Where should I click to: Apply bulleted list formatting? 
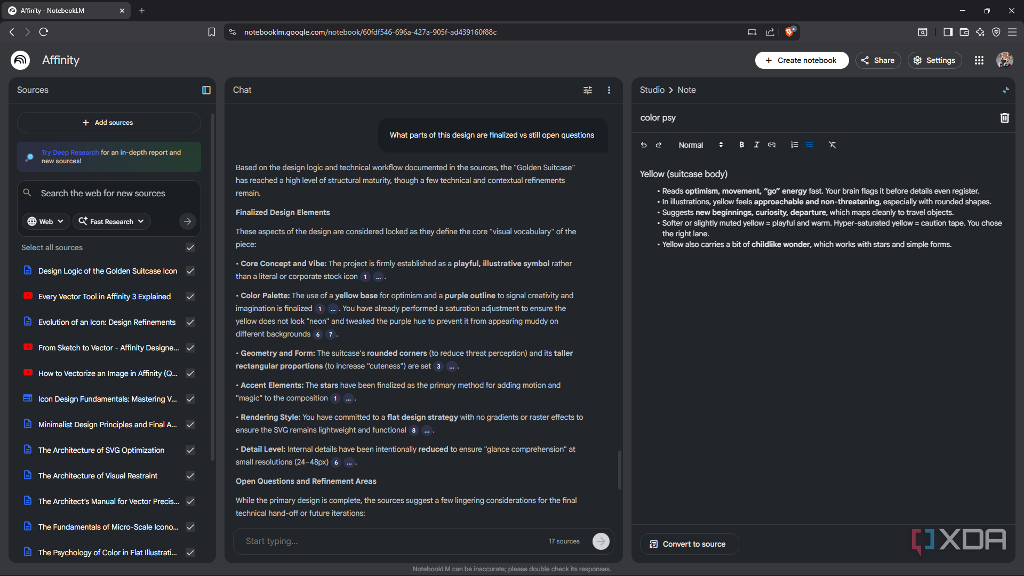point(810,145)
